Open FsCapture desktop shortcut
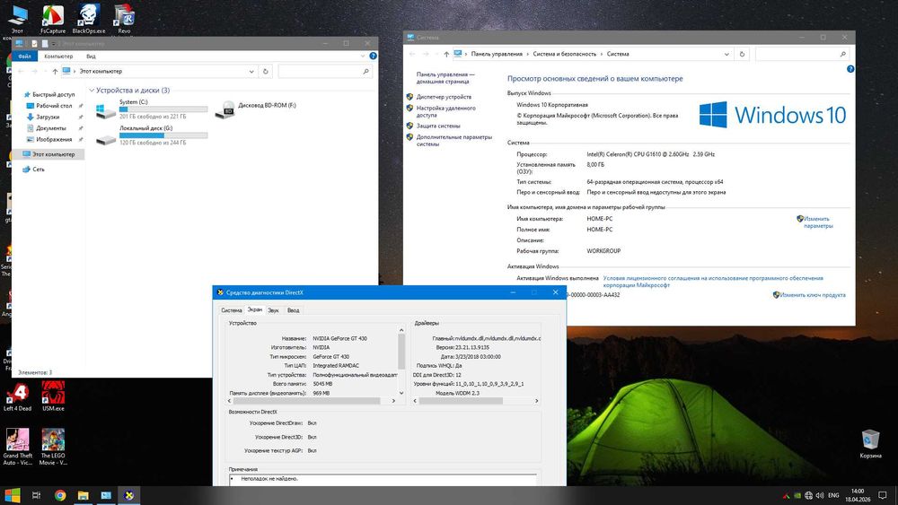898x505 pixels. pyautogui.click(x=53, y=19)
